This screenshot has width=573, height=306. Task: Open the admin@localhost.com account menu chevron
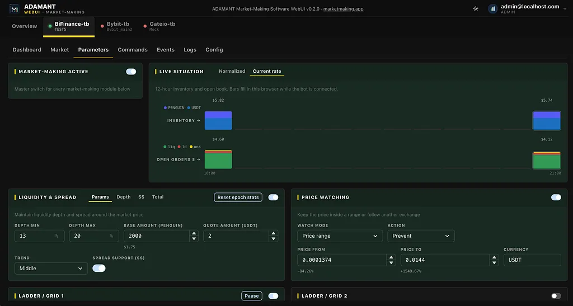pyautogui.click(x=565, y=9)
